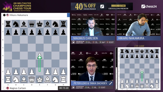Select the black bishop on f8
The width and height of the screenshot is (163, 92).
coord(48,24)
